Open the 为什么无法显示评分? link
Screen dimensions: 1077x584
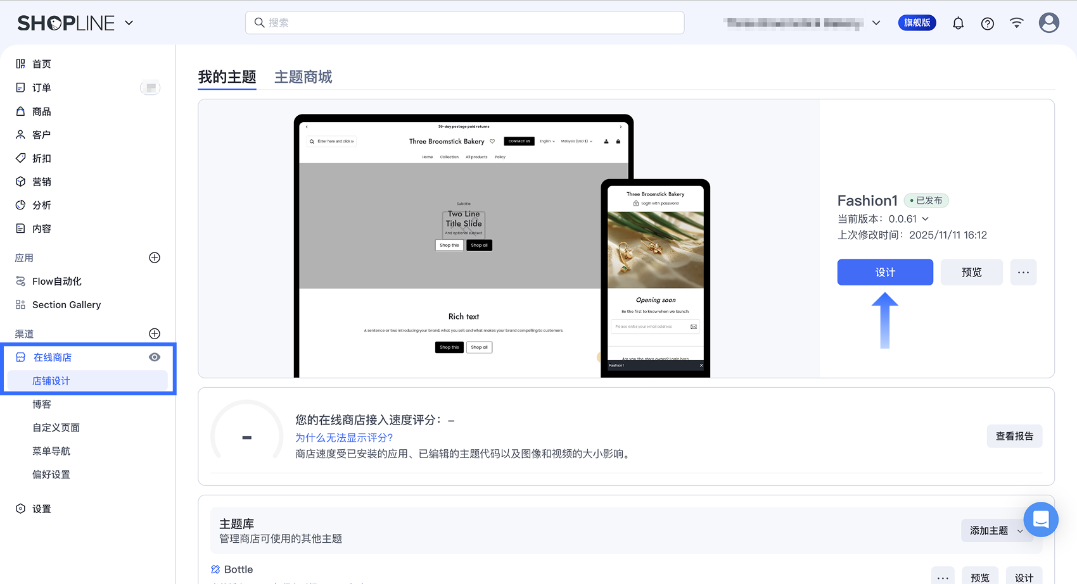[344, 437]
